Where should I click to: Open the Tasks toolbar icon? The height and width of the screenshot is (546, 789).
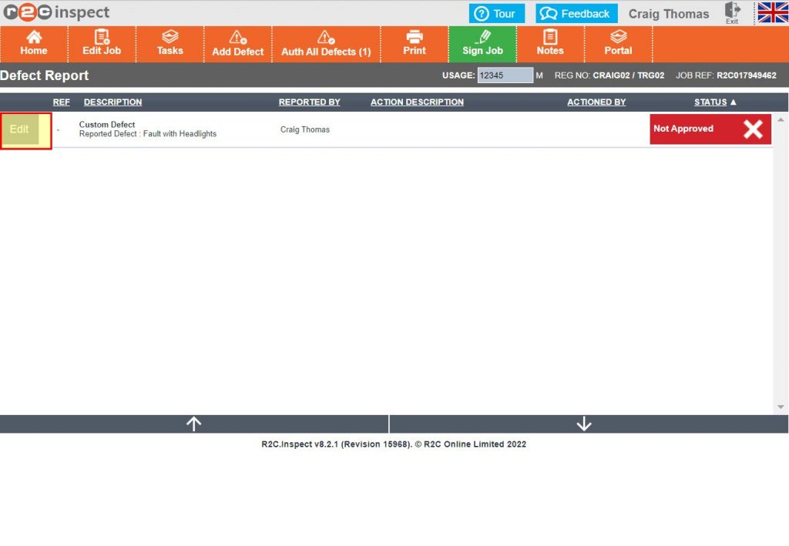[170, 44]
